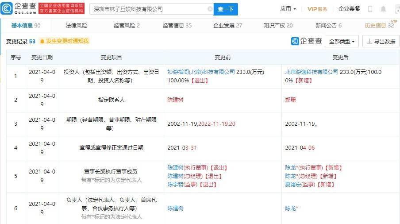The width and height of the screenshot is (400, 224).
Task: Open VIP服务 link
Action: tap(317, 9)
